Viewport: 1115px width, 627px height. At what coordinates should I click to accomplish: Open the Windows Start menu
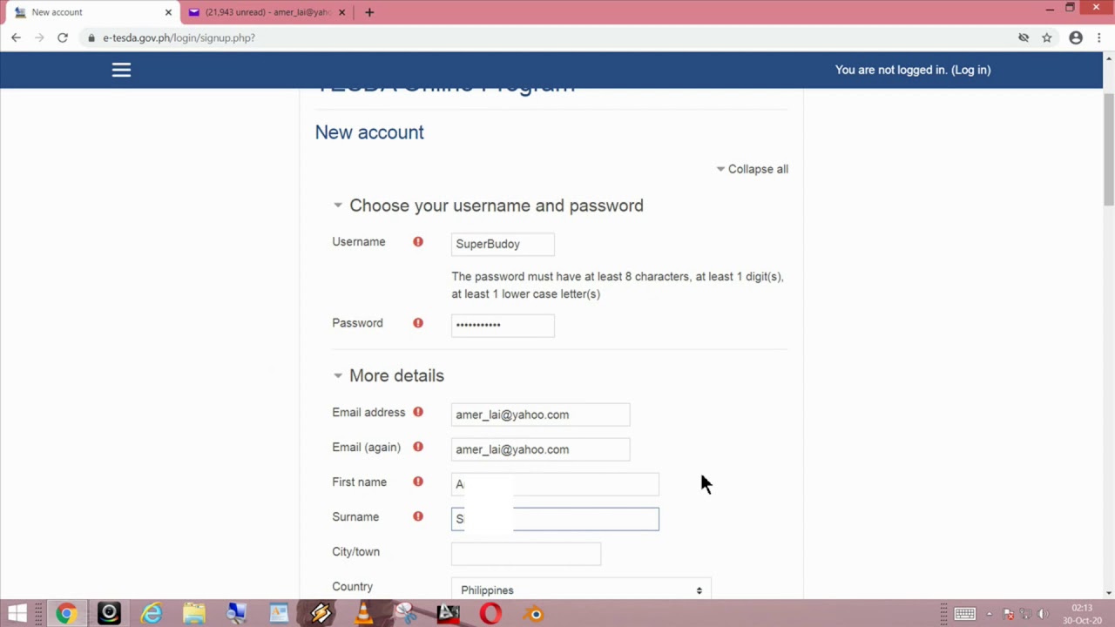pos(17,613)
